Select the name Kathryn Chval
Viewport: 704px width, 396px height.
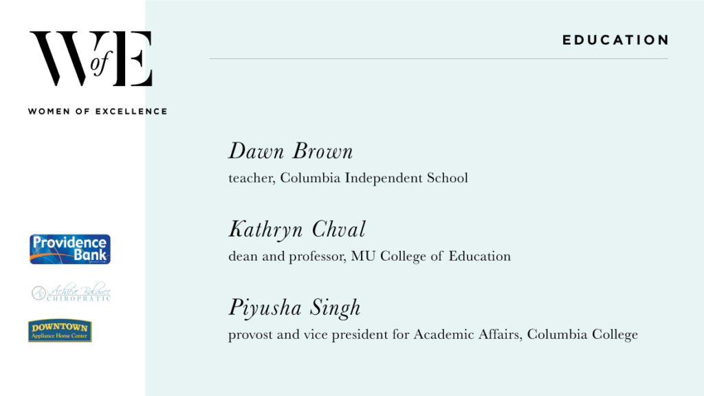click(x=297, y=230)
